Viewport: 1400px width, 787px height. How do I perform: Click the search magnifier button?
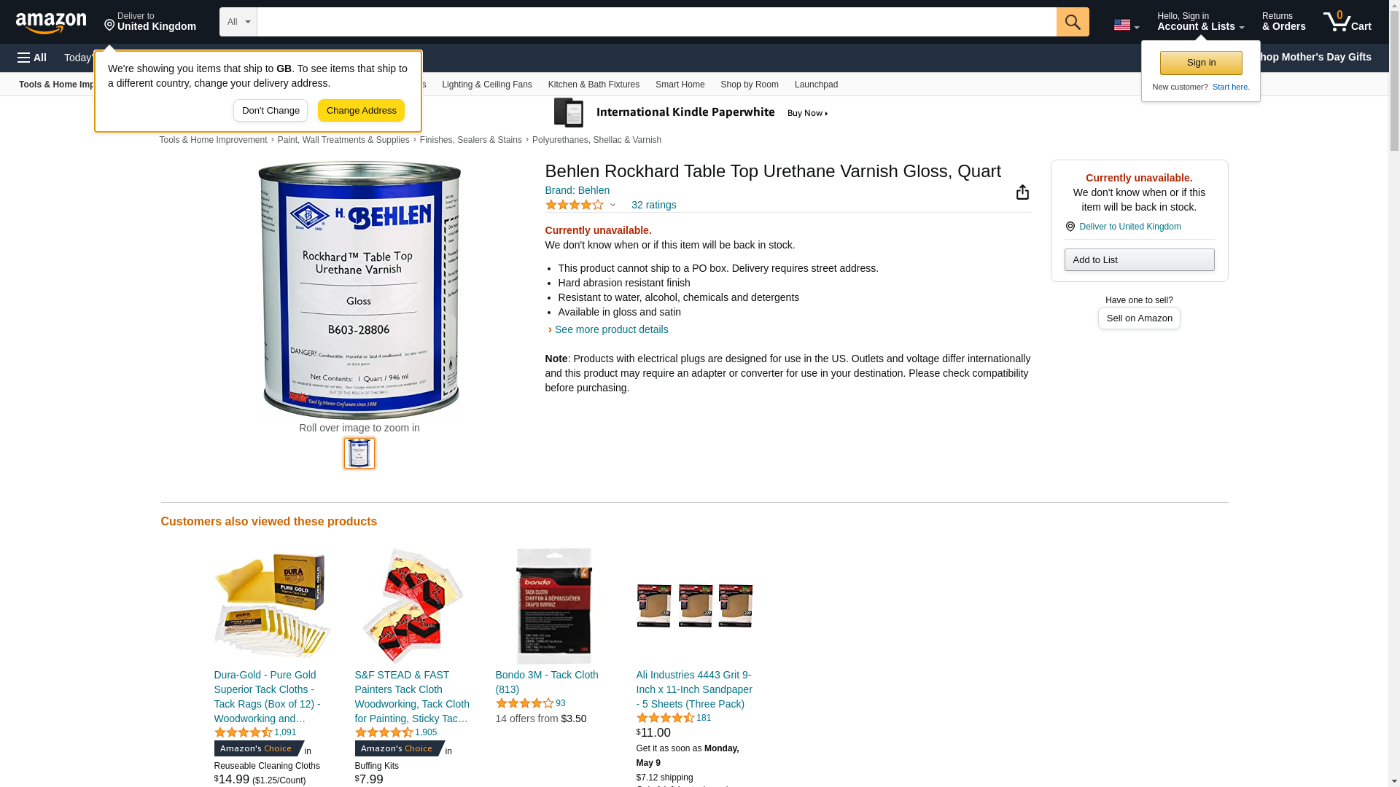[x=1073, y=22]
